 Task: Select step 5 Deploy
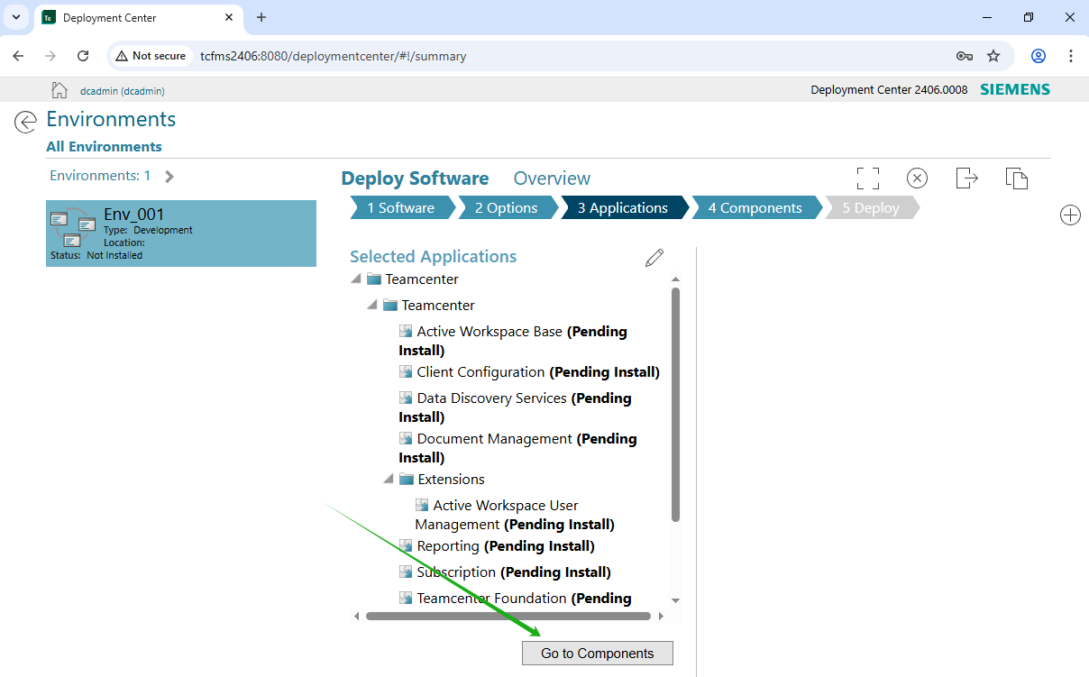(871, 207)
